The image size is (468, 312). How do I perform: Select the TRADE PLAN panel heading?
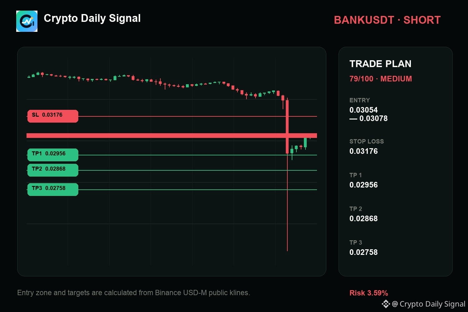point(380,64)
